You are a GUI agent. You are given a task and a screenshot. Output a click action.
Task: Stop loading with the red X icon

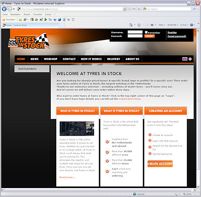click(139, 9)
